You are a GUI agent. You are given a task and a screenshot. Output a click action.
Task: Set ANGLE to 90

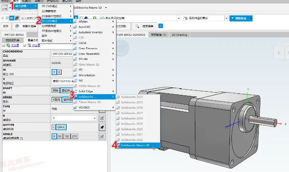[60, 136]
